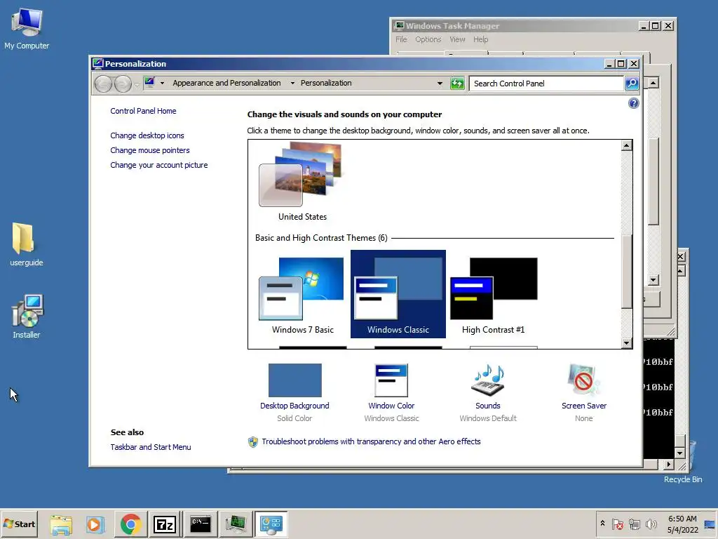Open Help menu in Task Manager
This screenshot has width=718, height=539.
(480, 39)
